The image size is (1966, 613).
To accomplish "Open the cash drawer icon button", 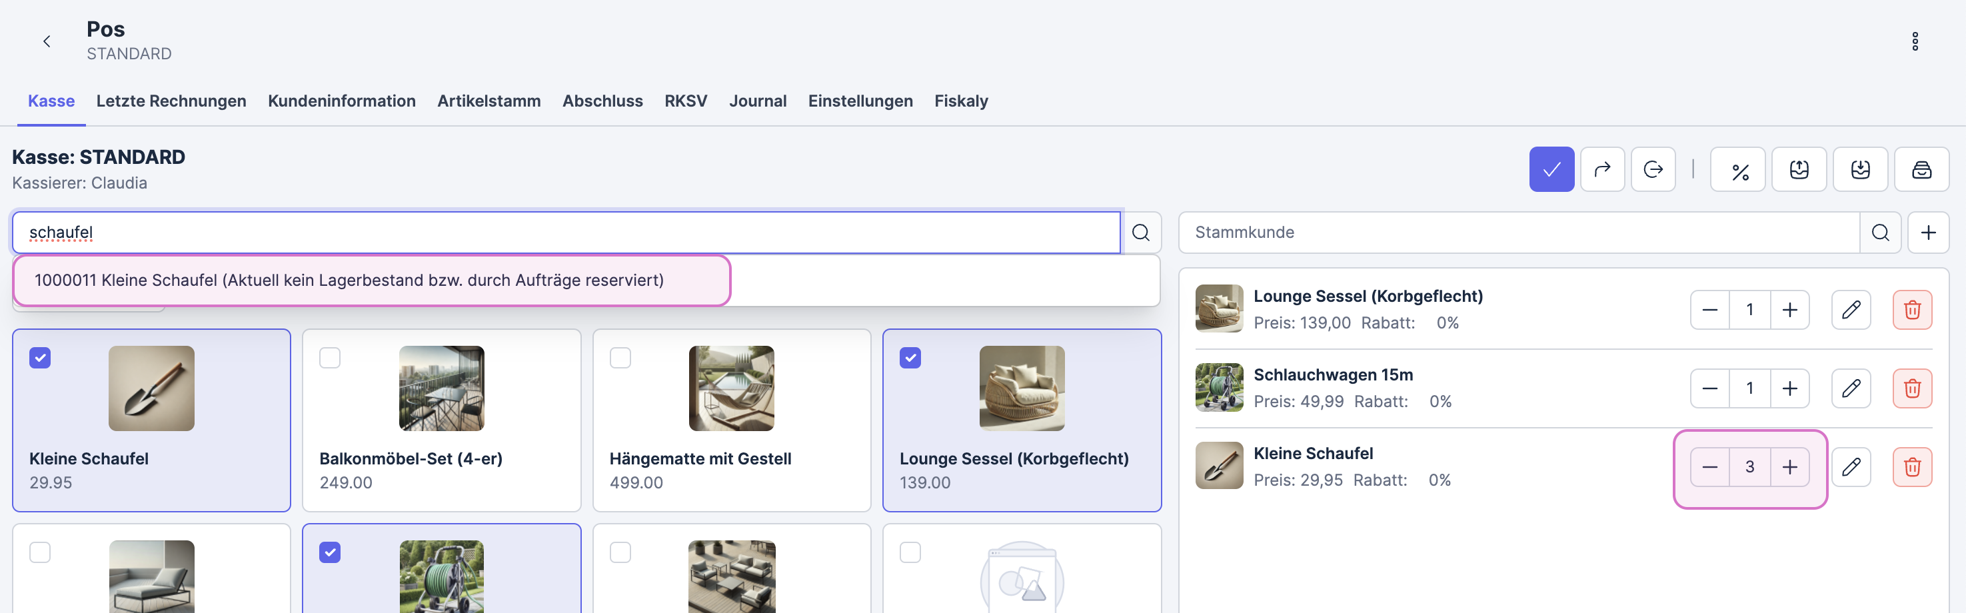I will (x=1921, y=169).
